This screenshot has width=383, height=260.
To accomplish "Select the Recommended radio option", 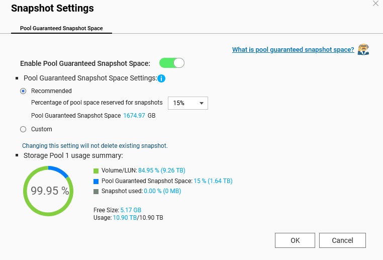I will [23, 91].
